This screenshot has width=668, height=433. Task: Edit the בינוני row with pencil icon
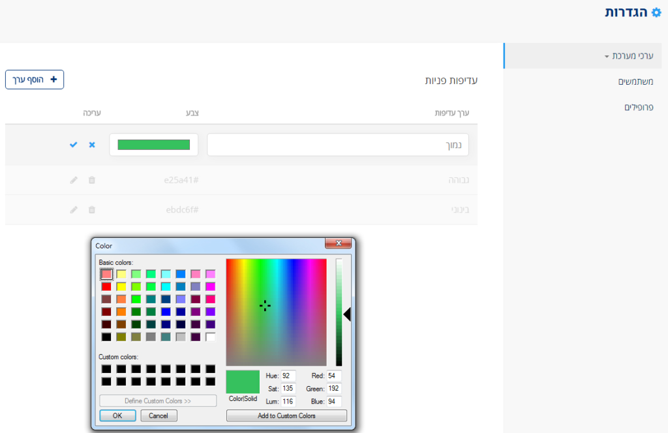(74, 210)
